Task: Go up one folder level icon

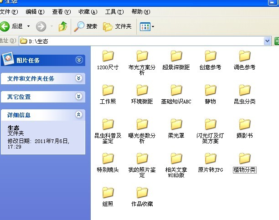Action: (x=63, y=26)
